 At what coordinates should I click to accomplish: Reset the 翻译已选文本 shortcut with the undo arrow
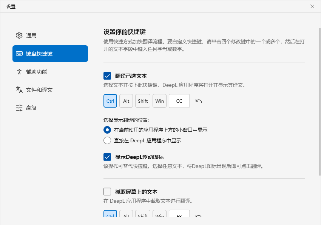[199, 100]
